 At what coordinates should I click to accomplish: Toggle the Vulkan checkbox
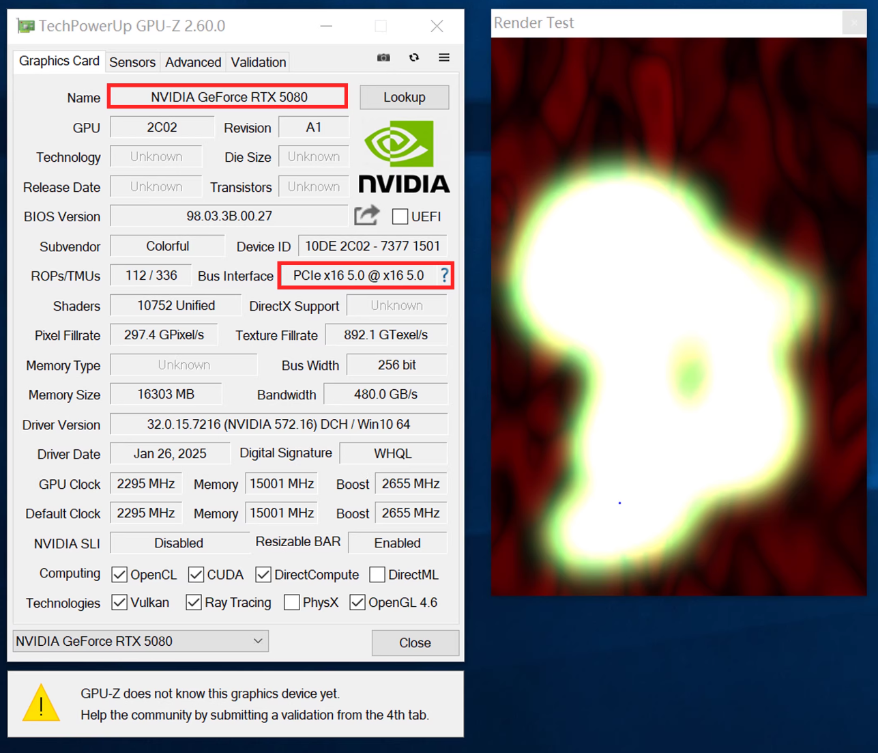coord(119,603)
